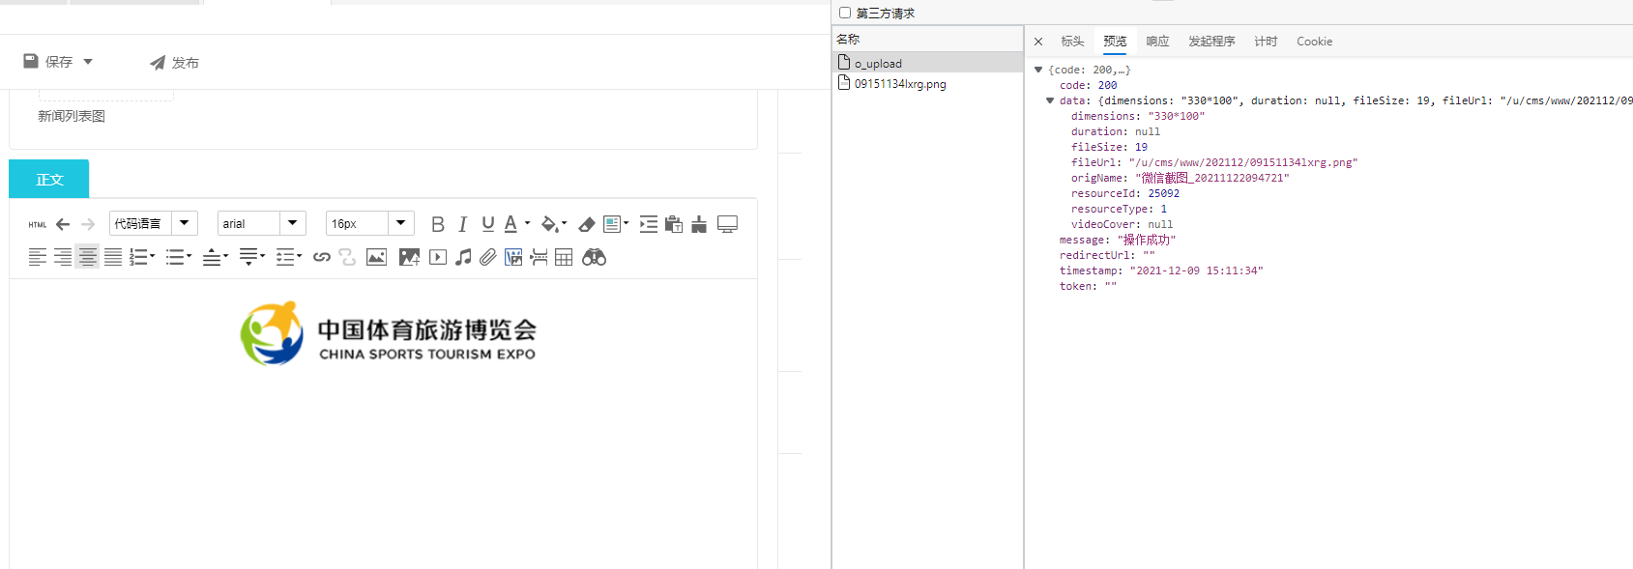Toggle bold formatting in the editor
Screen dimensions: 1633x569
(438, 224)
